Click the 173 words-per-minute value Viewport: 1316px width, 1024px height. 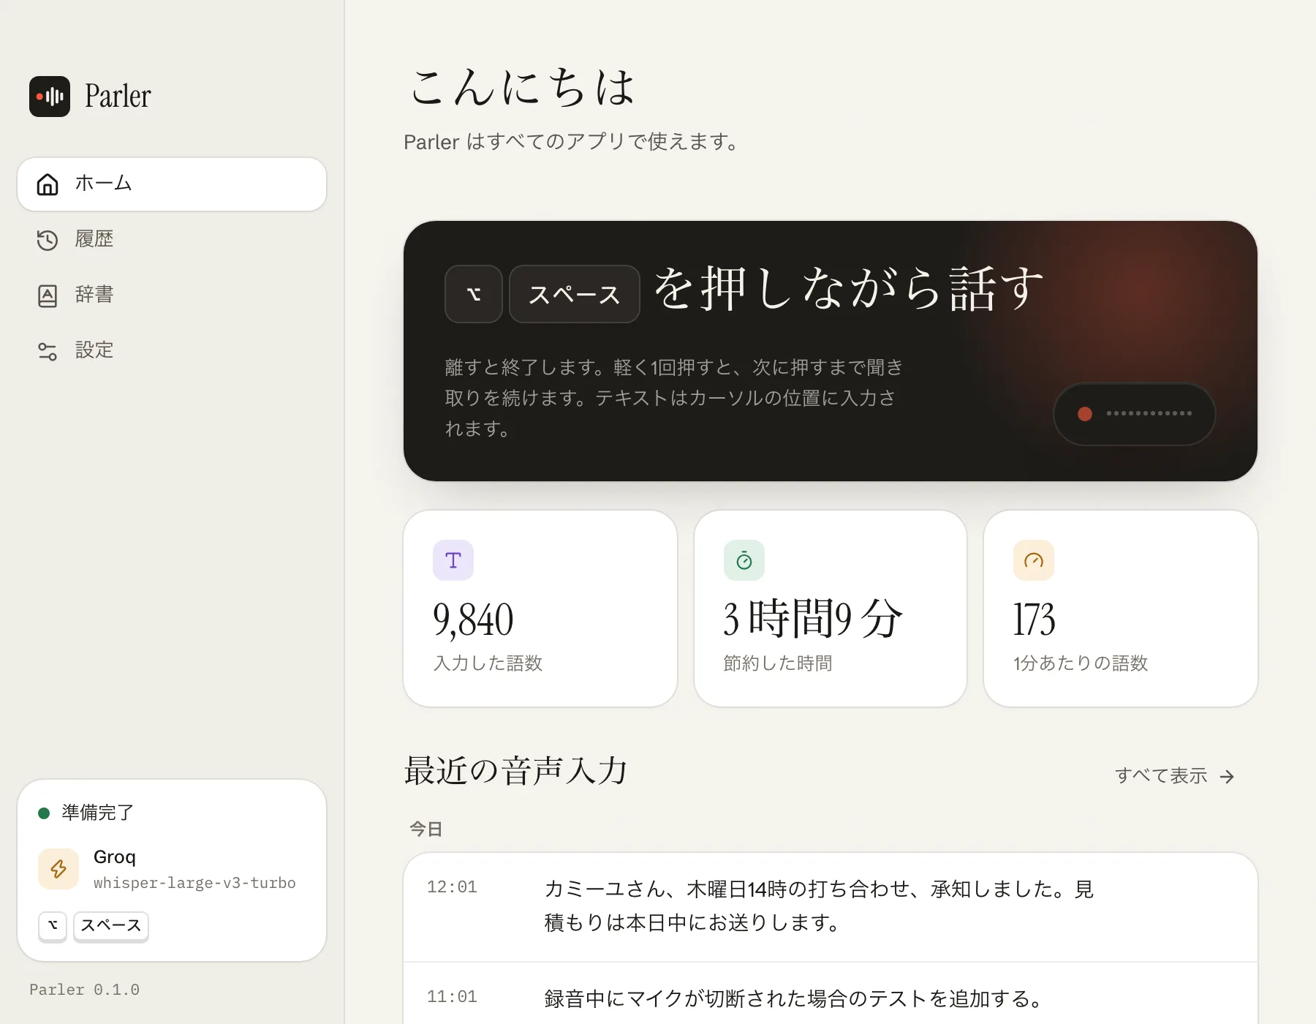click(x=1034, y=620)
